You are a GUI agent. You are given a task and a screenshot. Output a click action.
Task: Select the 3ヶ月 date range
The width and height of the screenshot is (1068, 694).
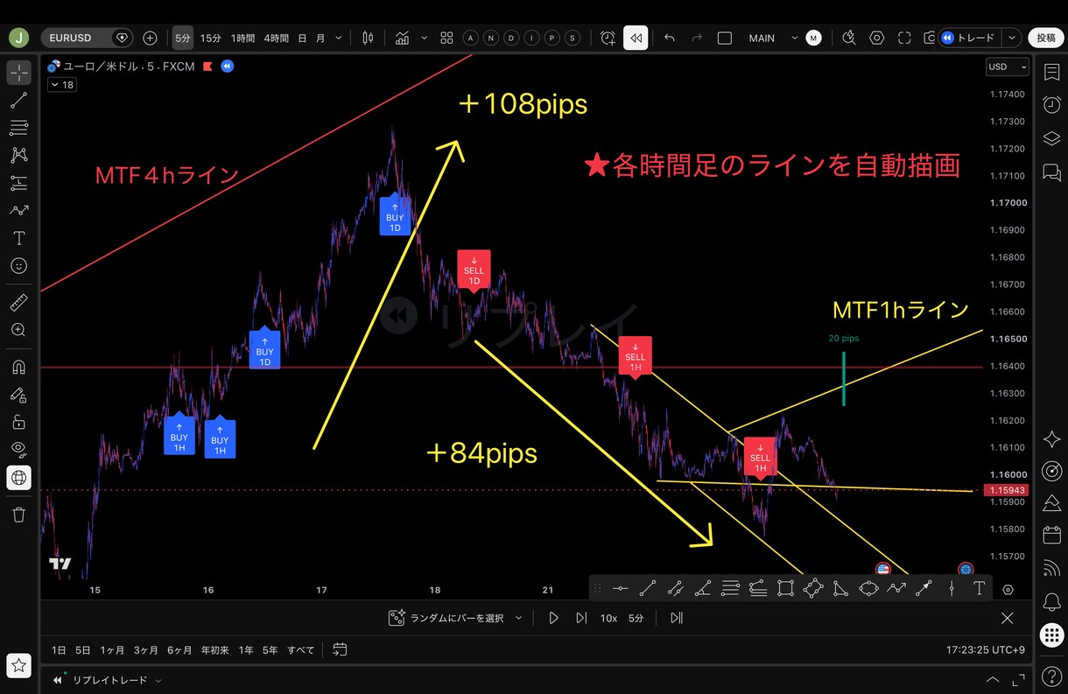click(x=145, y=650)
